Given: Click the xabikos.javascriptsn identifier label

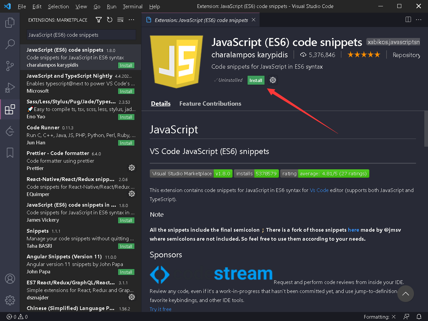Looking at the screenshot, I should click(x=393, y=42).
